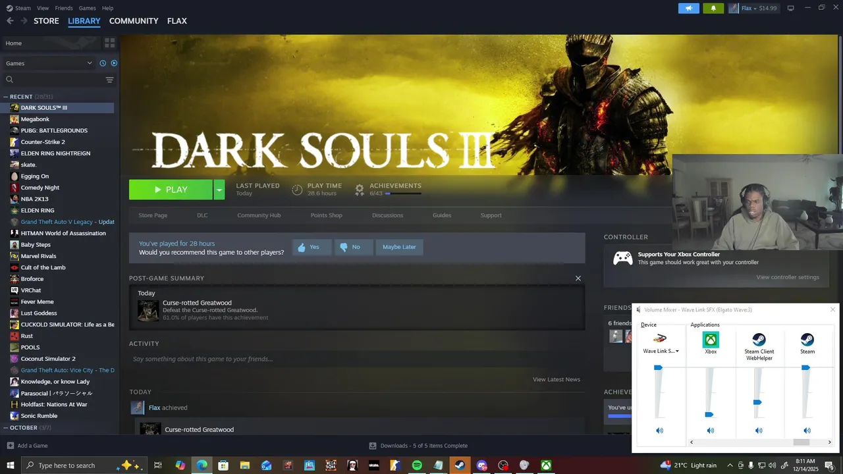Open the Steam announcements megaphone icon
This screenshot has width=843, height=474.
[688, 8]
